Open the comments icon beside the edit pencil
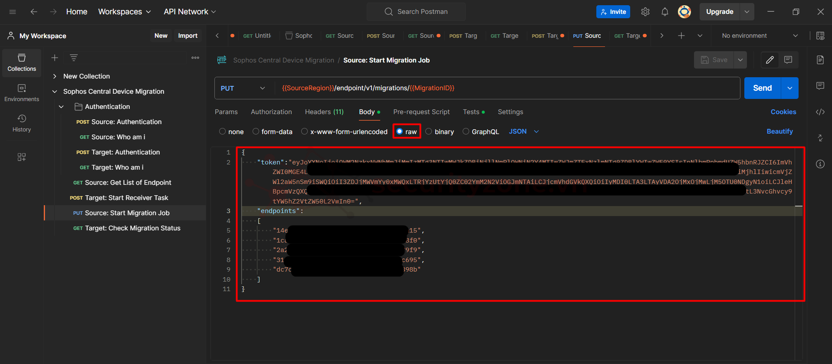This screenshot has height=364, width=832. pyautogui.click(x=788, y=60)
